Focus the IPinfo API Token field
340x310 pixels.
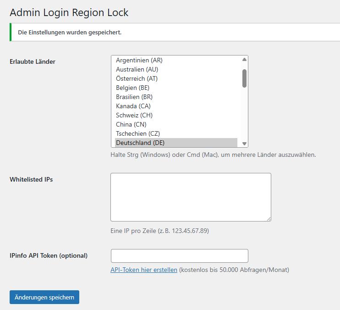(x=180, y=256)
